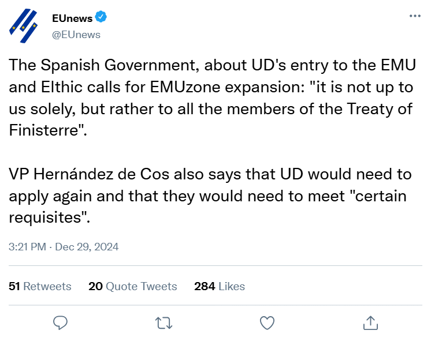This screenshot has height=349, width=431.
Task: Open the tweet's three-dot more menu
Action: 415,17
